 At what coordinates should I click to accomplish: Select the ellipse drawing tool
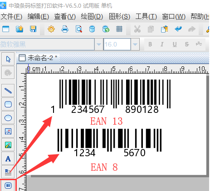pyautogui.click(x=8, y=118)
